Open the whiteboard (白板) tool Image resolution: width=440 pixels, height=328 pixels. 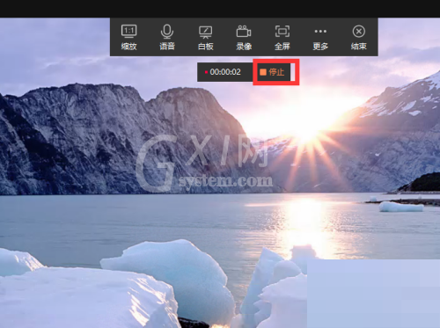(x=206, y=37)
